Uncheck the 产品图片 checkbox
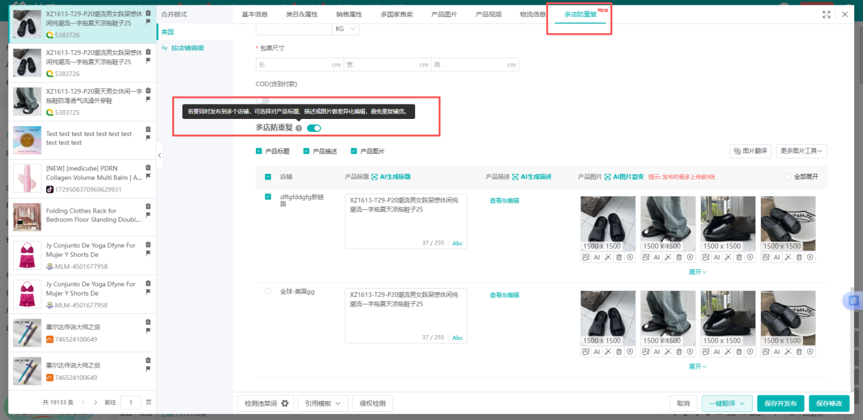This screenshot has height=420, width=863. point(354,151)
